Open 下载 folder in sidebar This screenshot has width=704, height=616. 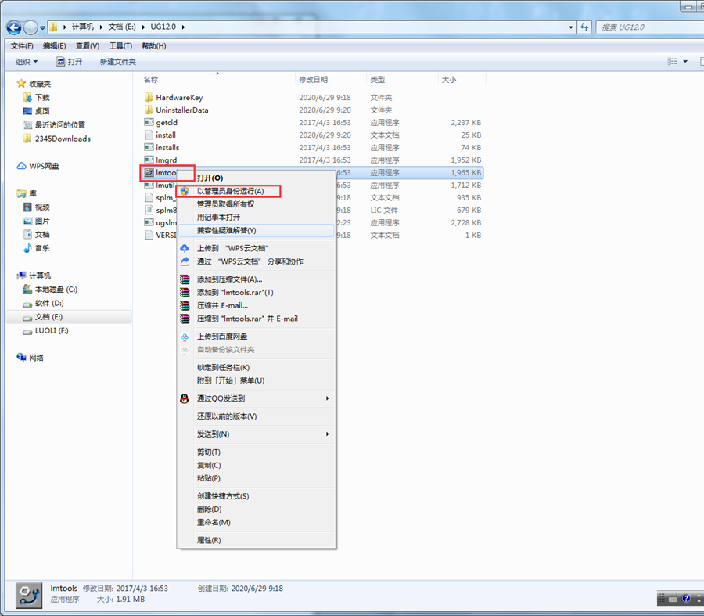pos(36,98)
